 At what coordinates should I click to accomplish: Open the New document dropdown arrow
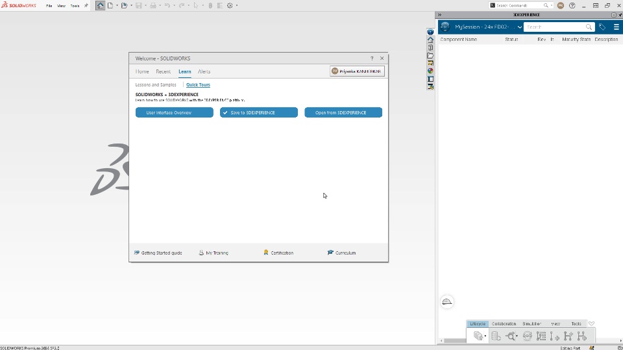pos(117,6)
